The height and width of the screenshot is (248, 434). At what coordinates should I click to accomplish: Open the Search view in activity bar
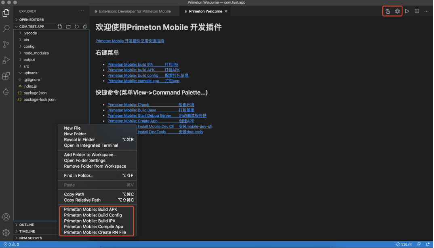[6, 29]
